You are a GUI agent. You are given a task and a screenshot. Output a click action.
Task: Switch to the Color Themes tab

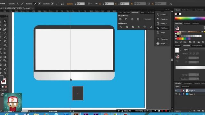tap(187, 10)
